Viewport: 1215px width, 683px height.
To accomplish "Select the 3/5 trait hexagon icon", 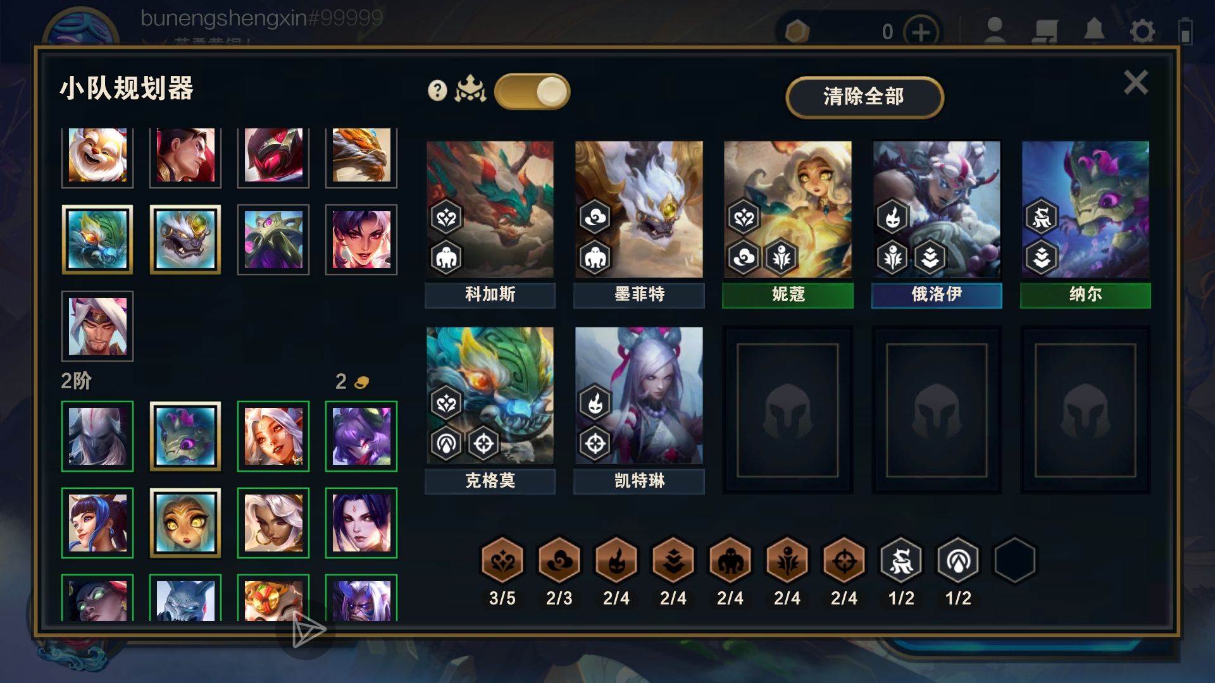I will pyautogui.click(x=502, y=560).
